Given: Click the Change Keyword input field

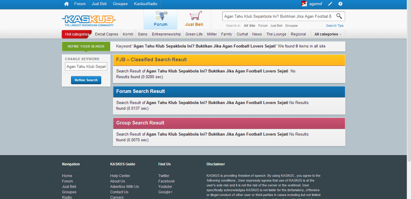Looking at the screenshot, I should tap(86, 67).
